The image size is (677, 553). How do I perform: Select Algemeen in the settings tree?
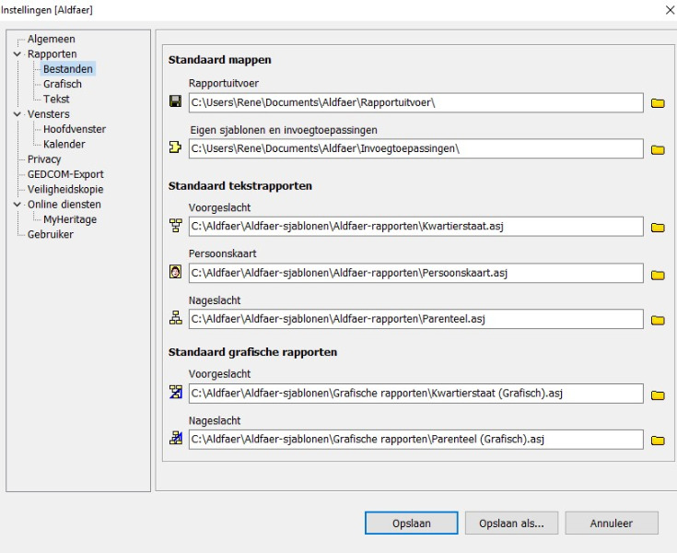[51, 39]
